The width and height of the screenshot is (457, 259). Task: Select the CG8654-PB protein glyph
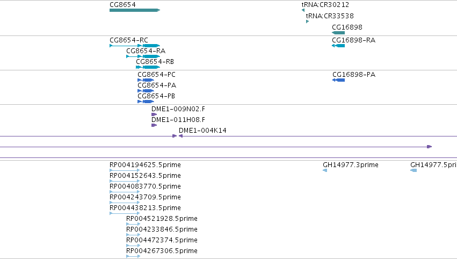[146, 102]
